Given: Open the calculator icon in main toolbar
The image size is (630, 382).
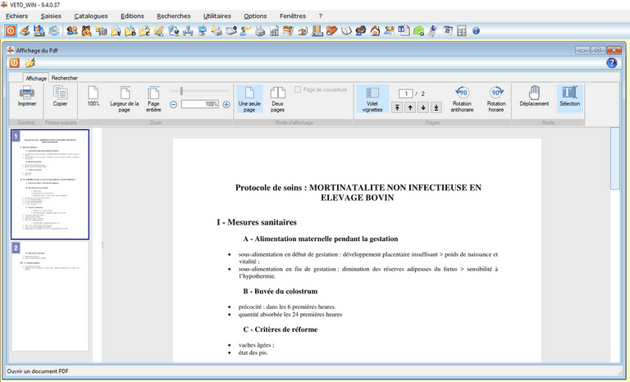Looking at the screenshot, I should click(462, 31).
